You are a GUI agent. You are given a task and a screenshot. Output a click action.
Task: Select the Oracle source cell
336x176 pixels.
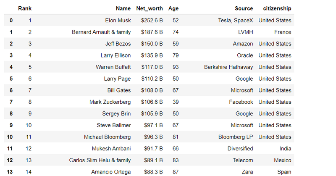click(245, 55)
